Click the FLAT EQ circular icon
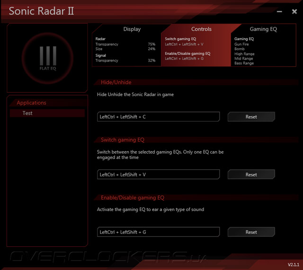Screen dimensions: 303x270 pos(47,58)
